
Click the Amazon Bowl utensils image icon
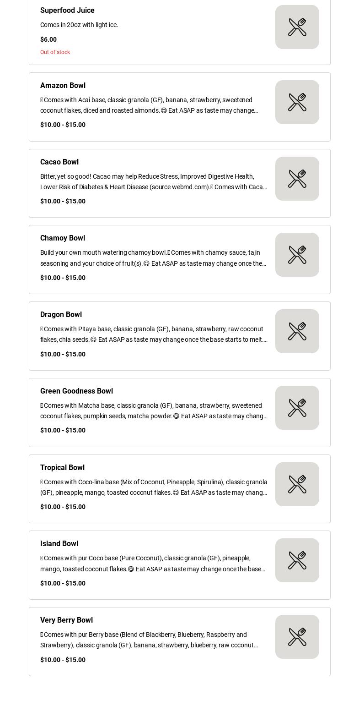point(297,102)
